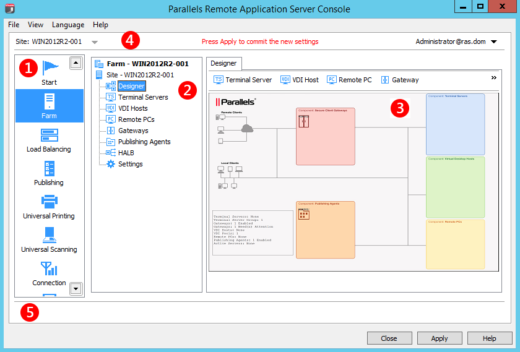
Task: Select VDI Hosts in the tree
Action: (x=133, y=108)
